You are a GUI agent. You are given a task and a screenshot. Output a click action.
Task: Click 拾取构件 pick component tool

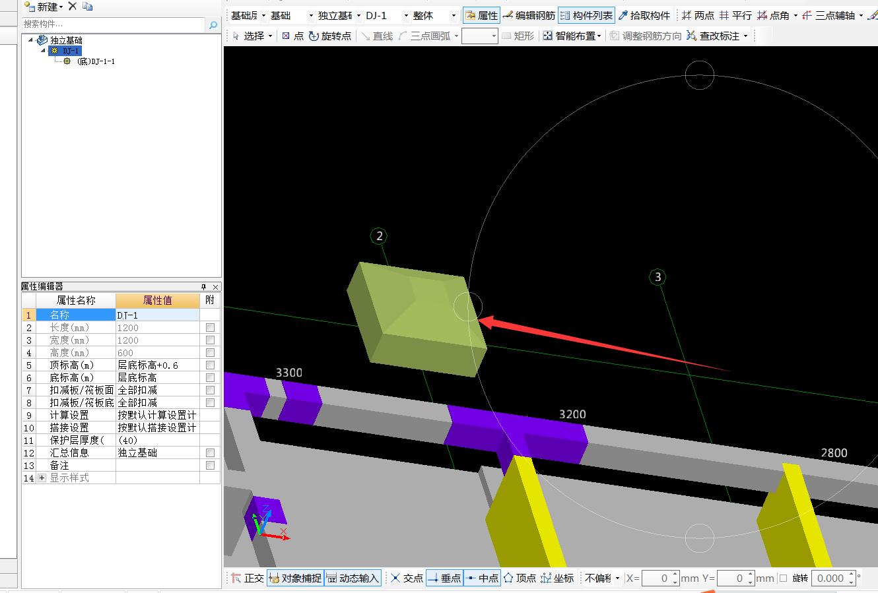point(644,15)
